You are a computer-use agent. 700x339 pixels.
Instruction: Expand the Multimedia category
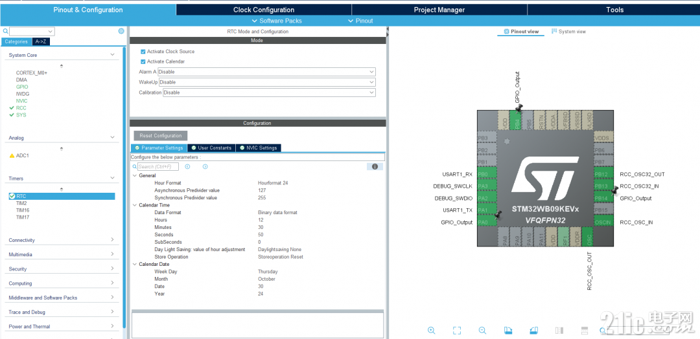[x=113, y=254]
